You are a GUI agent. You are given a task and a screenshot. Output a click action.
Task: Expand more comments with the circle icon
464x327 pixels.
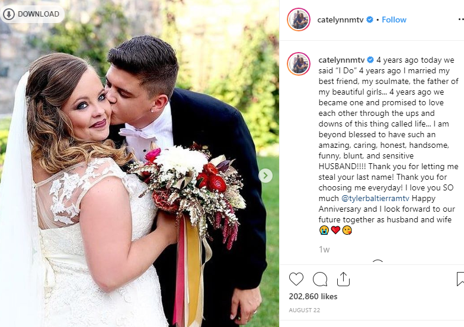377,262
